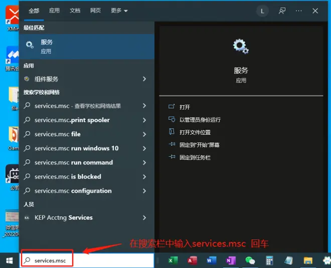Select services.msc 查看学校和网络结果 entry
Screen dimensions: 331x268
pos(87,106)
